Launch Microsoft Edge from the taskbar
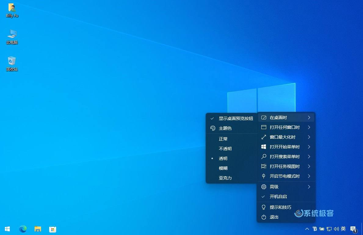This screenshot has height=235, width=363. coord(23,229)
